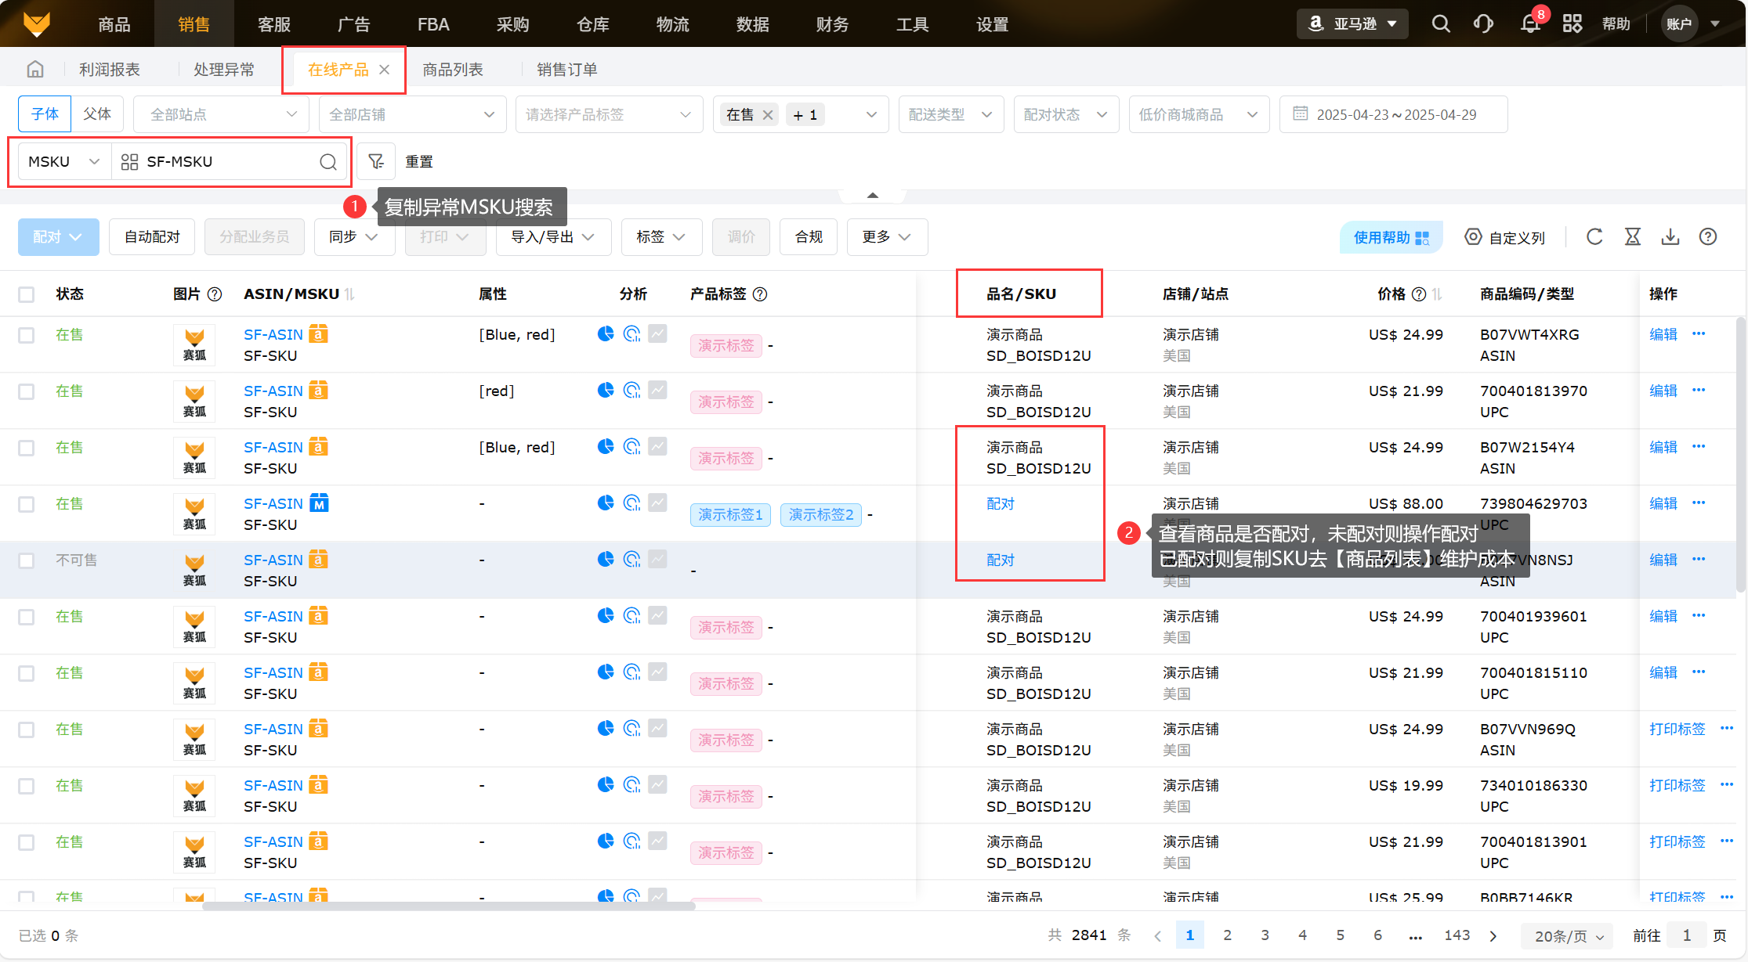Expand the 全部站点 dropdown
1748x962 pixels.
[x=222, y=114]
